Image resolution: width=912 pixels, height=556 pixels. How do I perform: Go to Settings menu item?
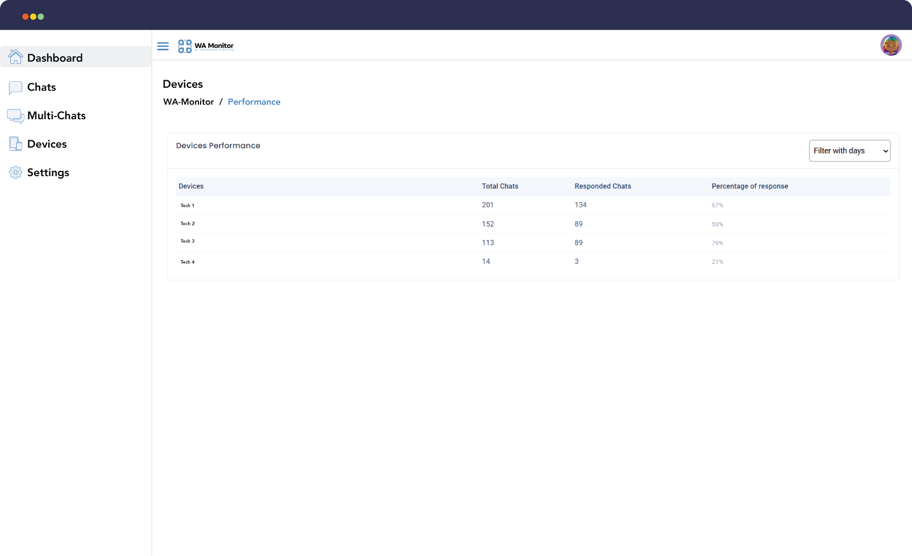(48, 172)
